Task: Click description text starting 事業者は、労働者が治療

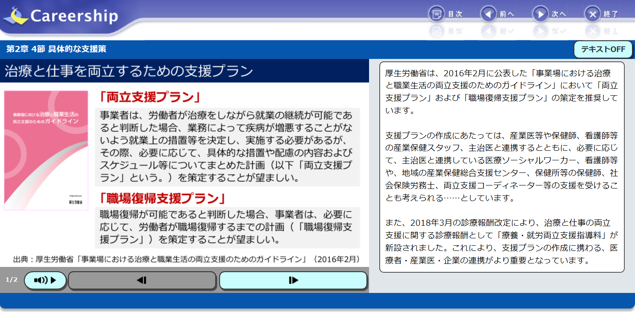Action: point(227,146)
